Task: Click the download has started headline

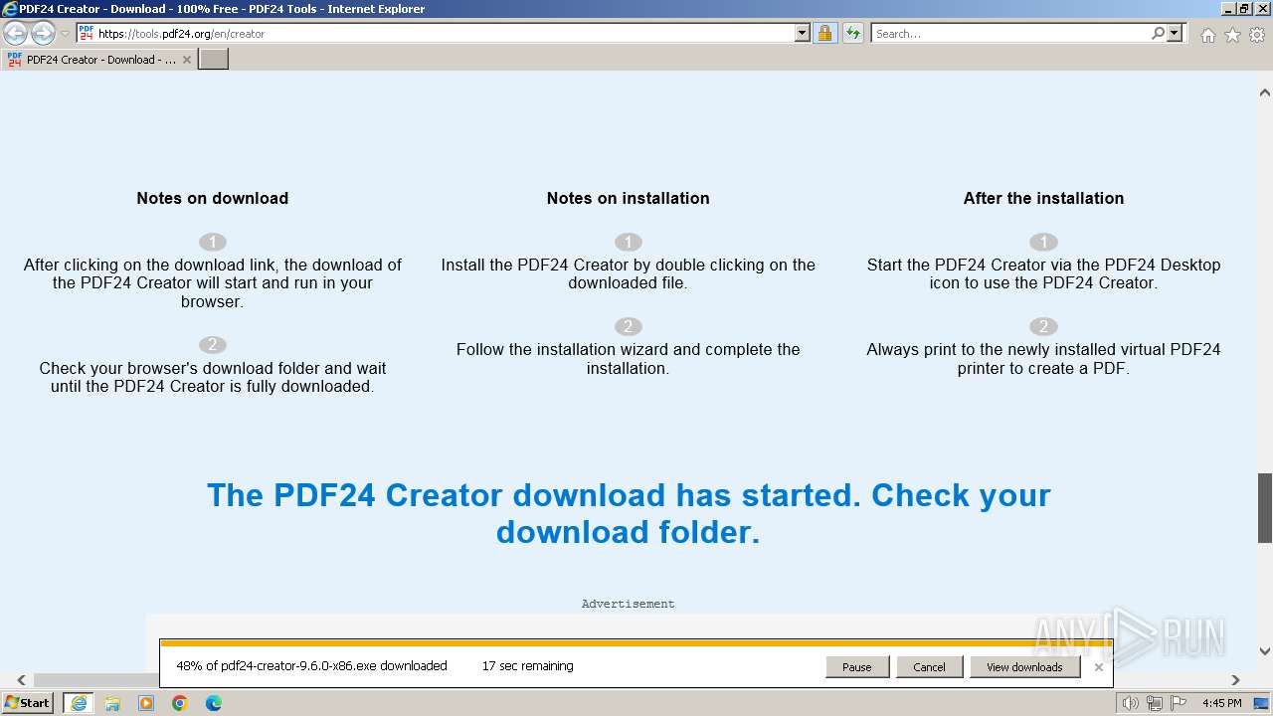Action: [629, 513]
